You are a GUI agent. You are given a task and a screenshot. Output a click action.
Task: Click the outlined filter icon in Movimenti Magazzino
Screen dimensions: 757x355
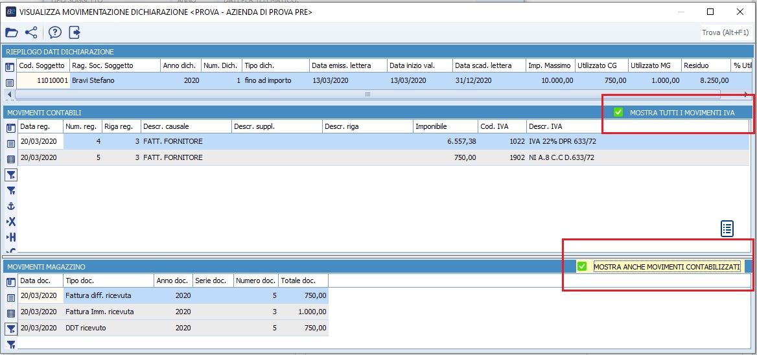(x=10, y=329)
